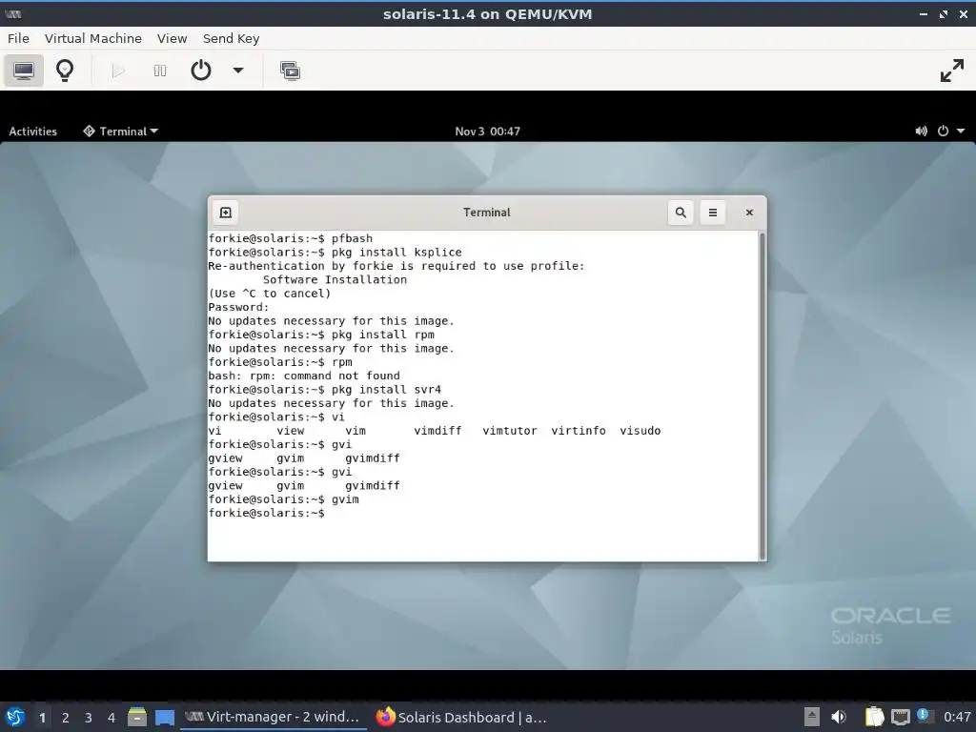976x732 pixels.
Task: Expand the Terminal app menu in top bar
Action: click(x=121, y=132)
